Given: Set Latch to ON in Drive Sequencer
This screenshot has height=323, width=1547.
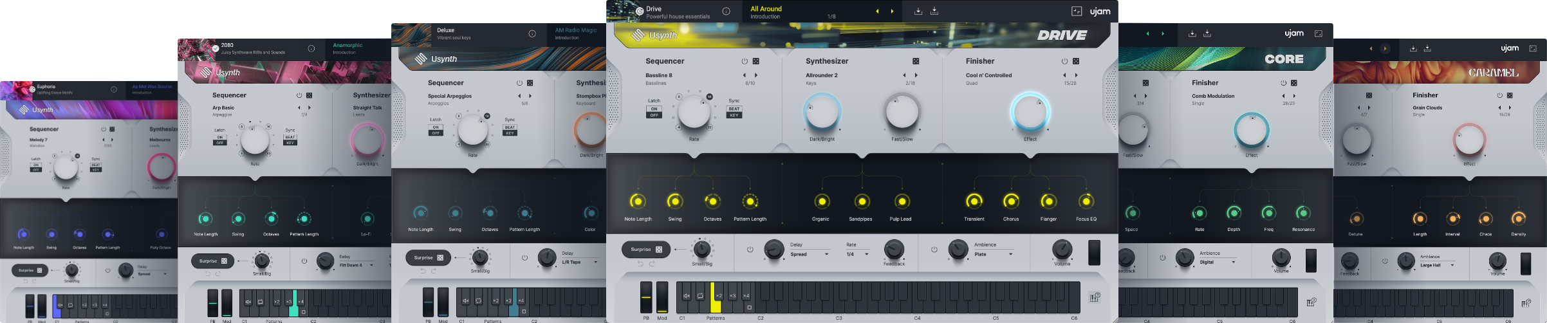Looking at the screenshot, I should point(654,109).
